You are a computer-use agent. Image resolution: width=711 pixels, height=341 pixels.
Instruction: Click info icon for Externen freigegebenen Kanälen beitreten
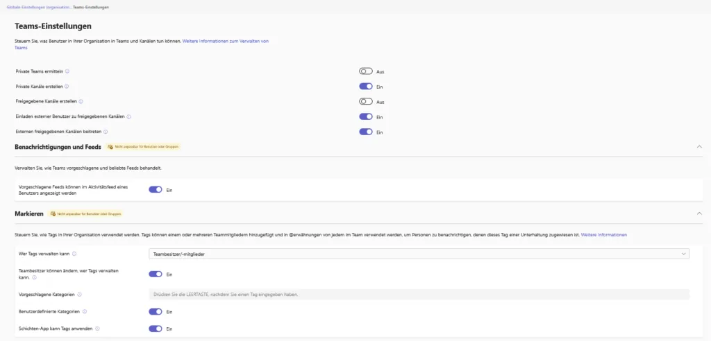pos(106,132)
